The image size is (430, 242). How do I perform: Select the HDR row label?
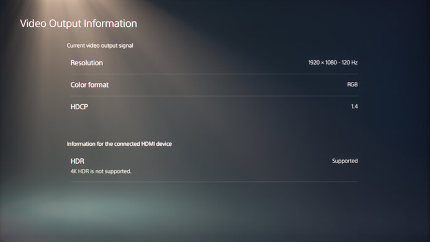78,161
